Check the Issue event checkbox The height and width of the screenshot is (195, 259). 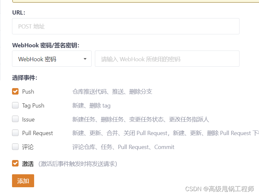click(x=15, y=119)
